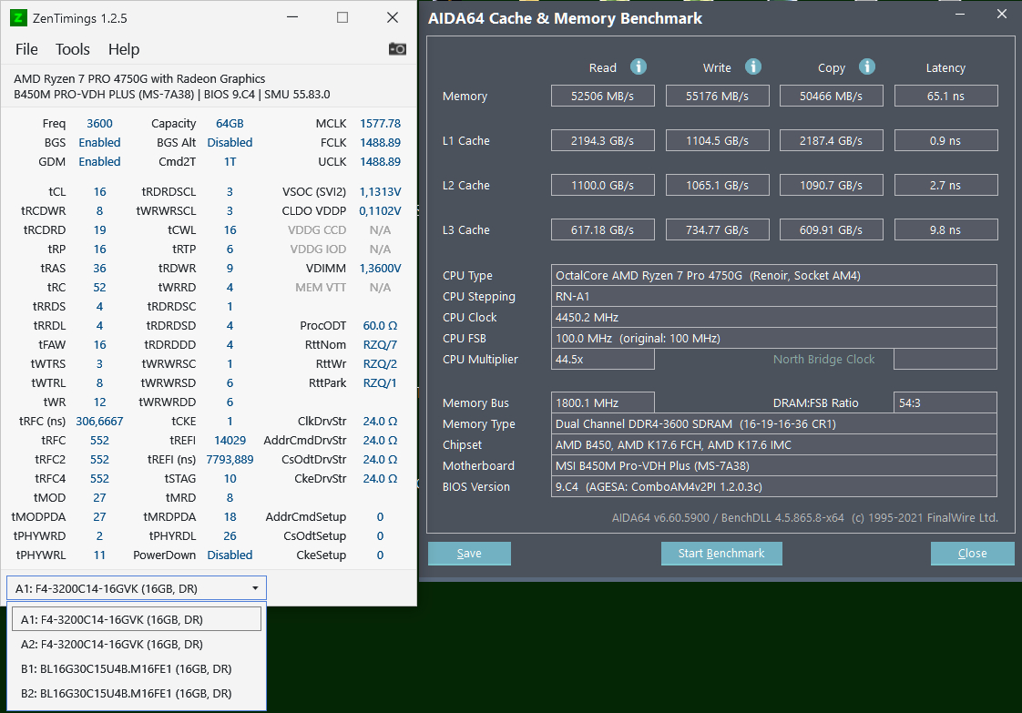Click Memory Read value 52506 MB/s
This screenshot has width=1022, height=713.
pyautogui.click(x=603, y=96)
